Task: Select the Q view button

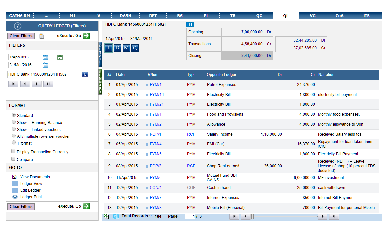Action: click(135, 48)
